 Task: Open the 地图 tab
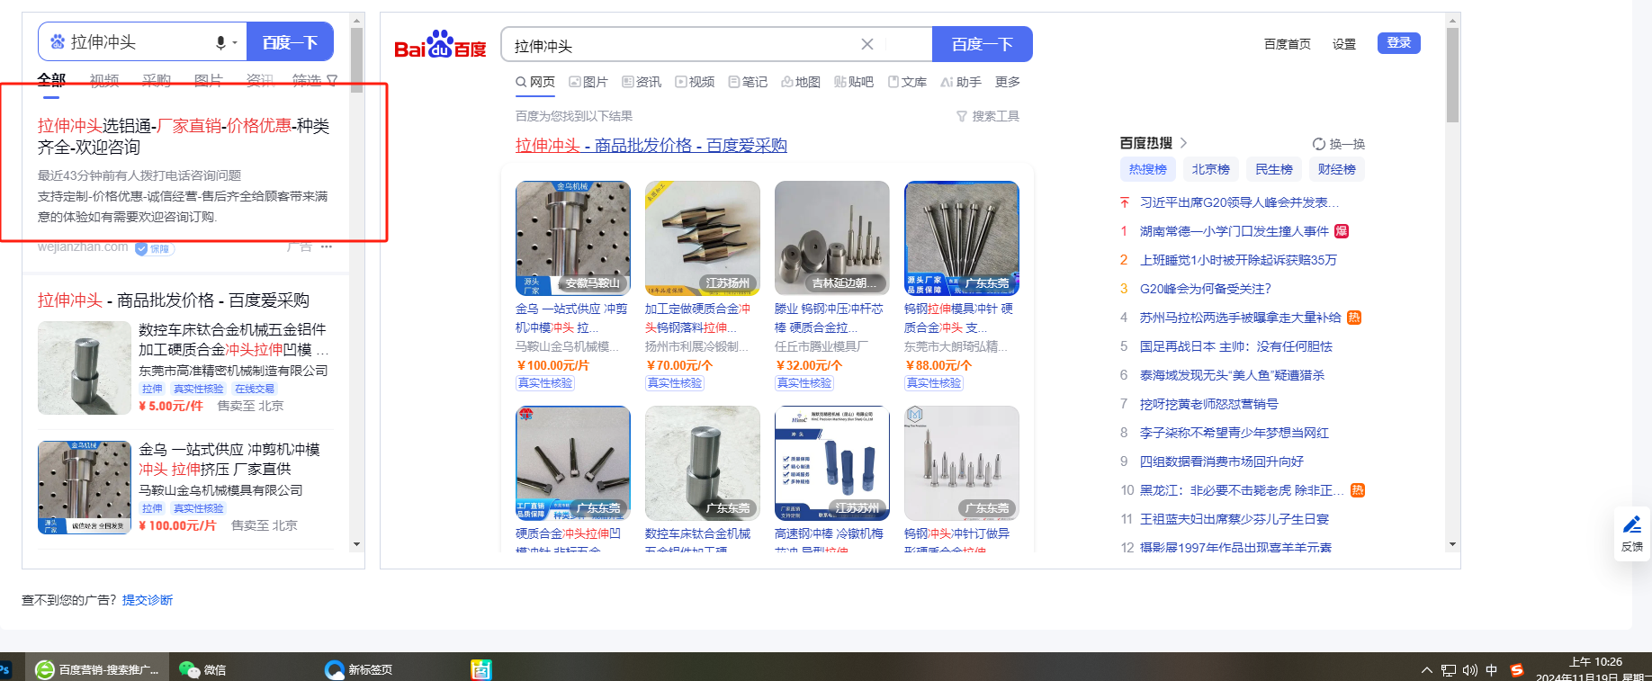[x=801, y=82]
